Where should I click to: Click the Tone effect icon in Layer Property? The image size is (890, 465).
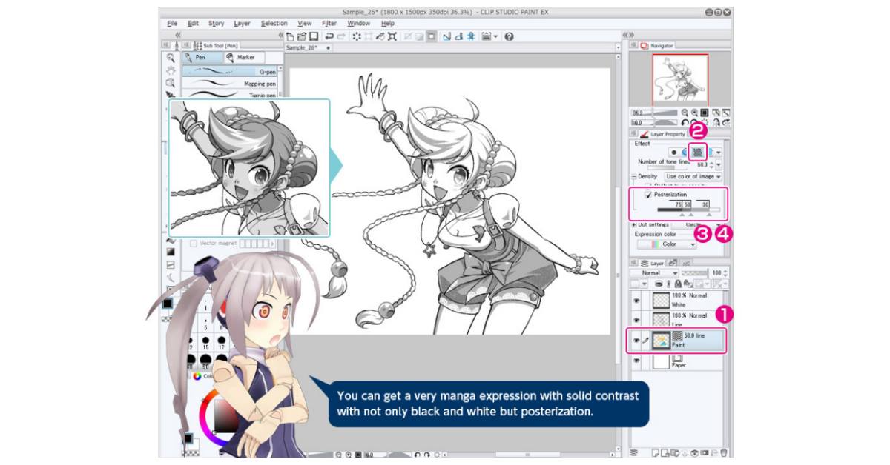pyautogui.click(x=698, y=153)
